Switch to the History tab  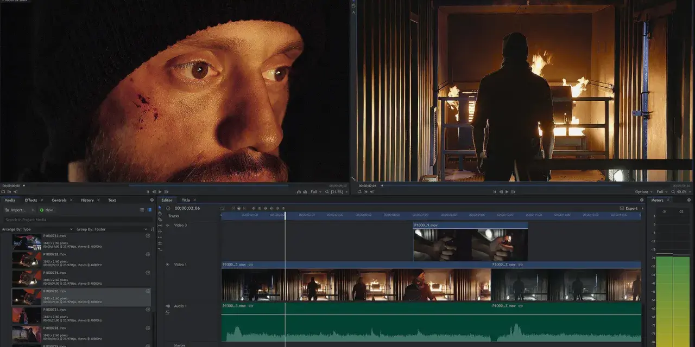[x=87, y=200]
